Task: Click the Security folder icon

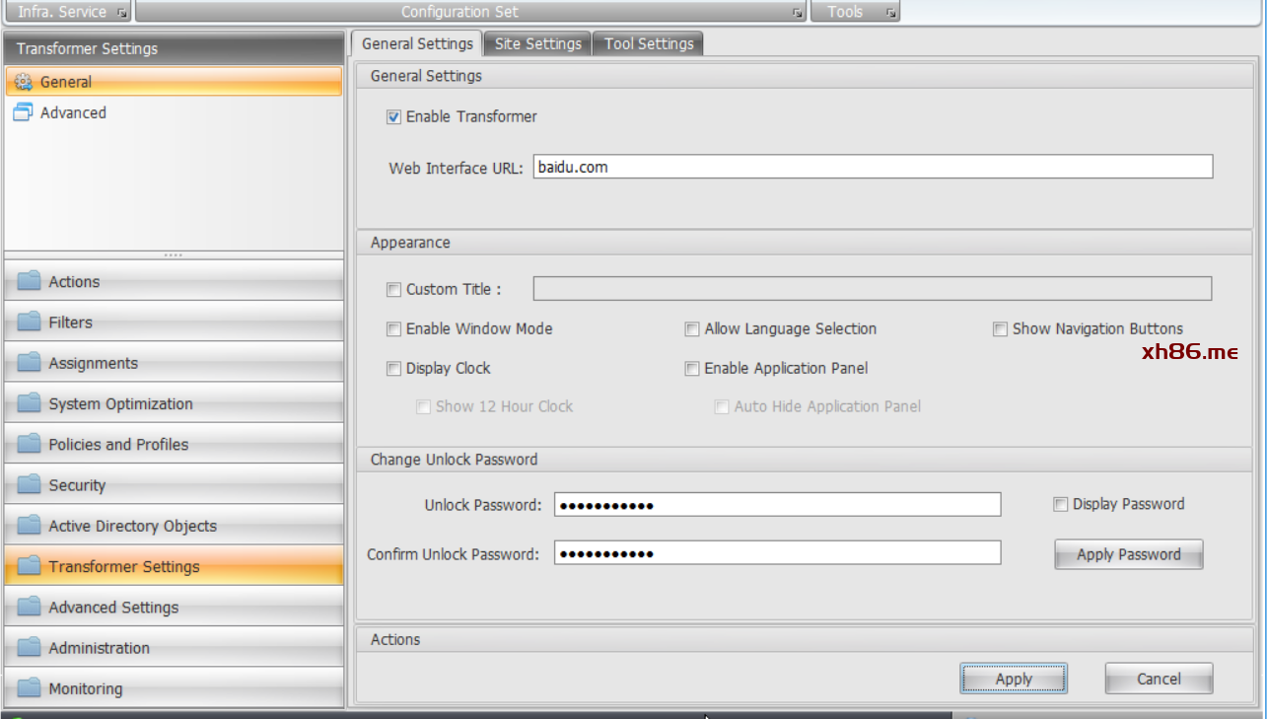Action: (x=30, y=485)
